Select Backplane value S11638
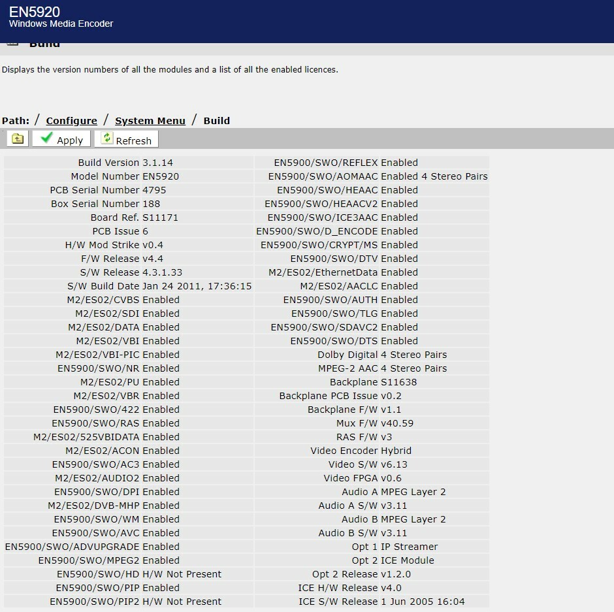Image resolution: width=614 pixels, height=612 pixels. (398, 382)
